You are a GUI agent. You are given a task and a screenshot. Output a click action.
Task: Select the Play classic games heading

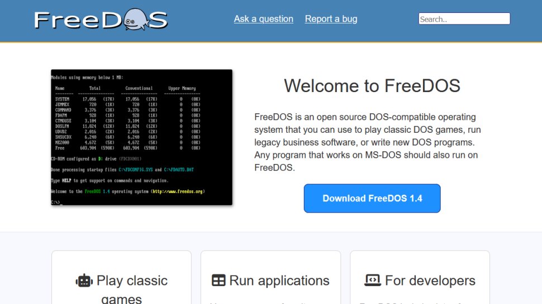coord(122,289)
